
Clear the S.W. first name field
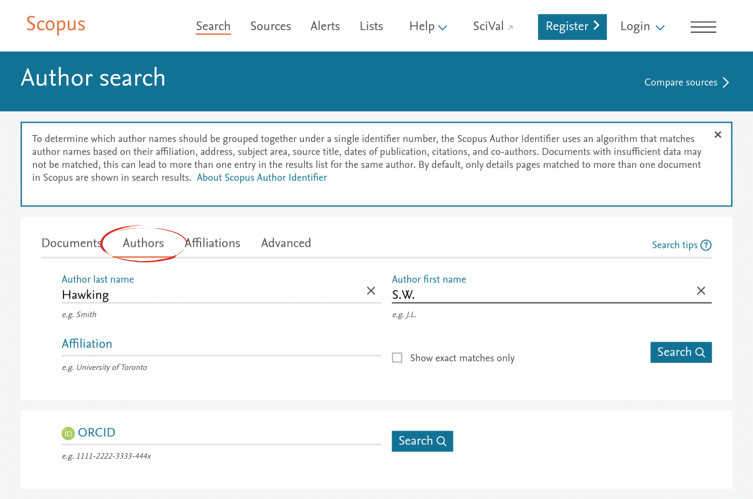[701, 290]
